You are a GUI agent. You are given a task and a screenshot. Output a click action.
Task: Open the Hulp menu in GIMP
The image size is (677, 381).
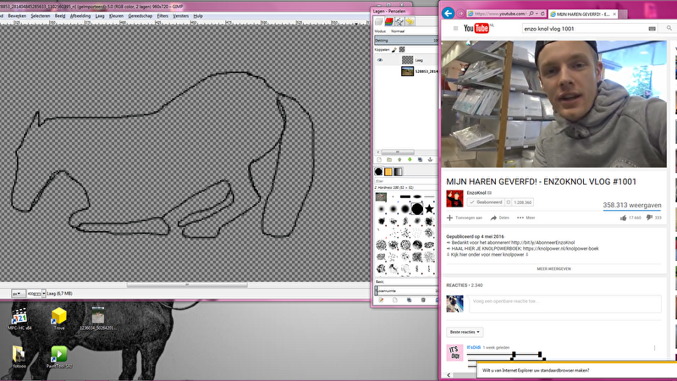tap(198, 16)
